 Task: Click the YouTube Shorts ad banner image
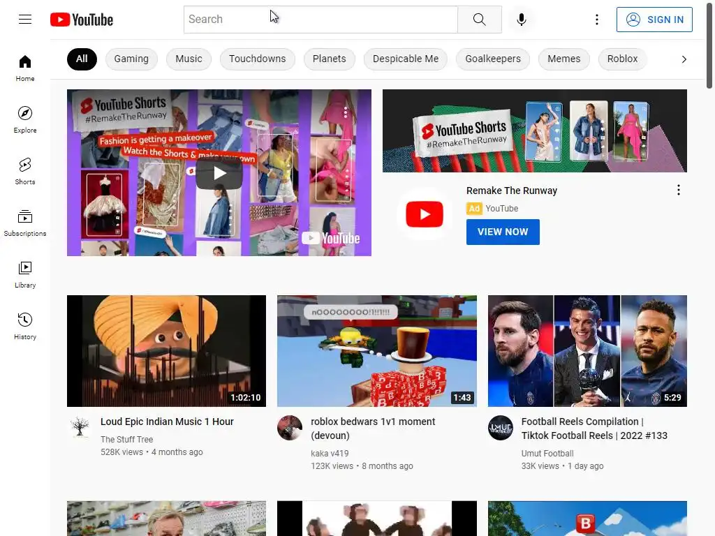click(x=534, y=131)
